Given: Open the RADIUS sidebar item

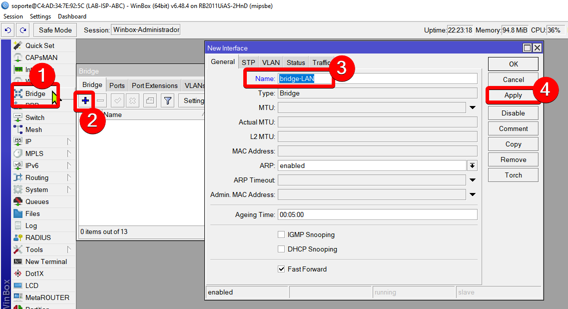Looking at the screenshot, I should click(38, 237).
